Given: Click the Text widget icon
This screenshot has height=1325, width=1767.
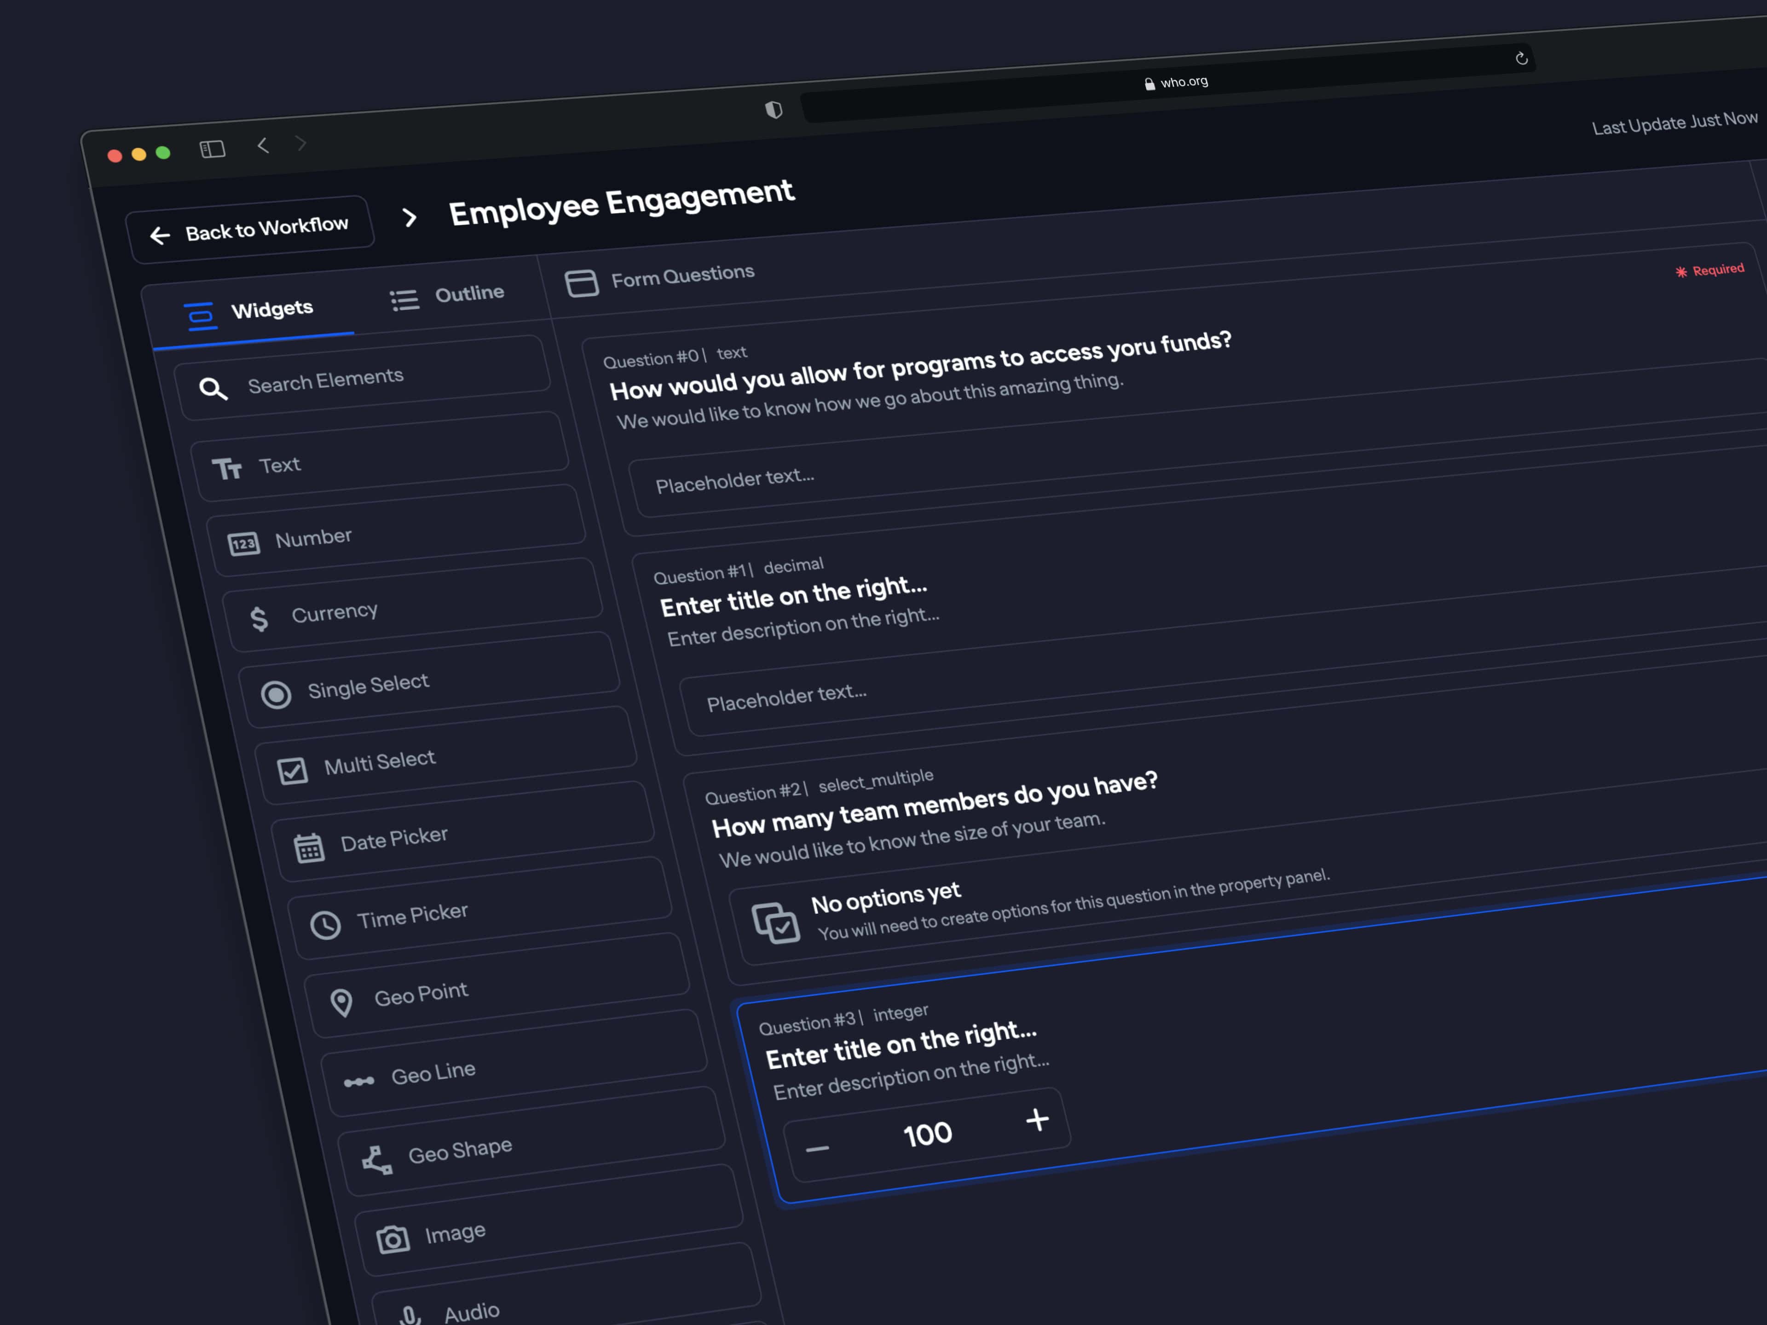Looking at the screenshot, I should (227, 469).
